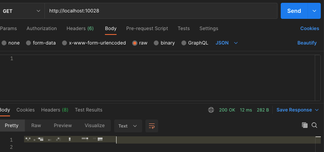Open the JSON format dropdown
This screenshot has width=324, height=152.
pos(227,43)
